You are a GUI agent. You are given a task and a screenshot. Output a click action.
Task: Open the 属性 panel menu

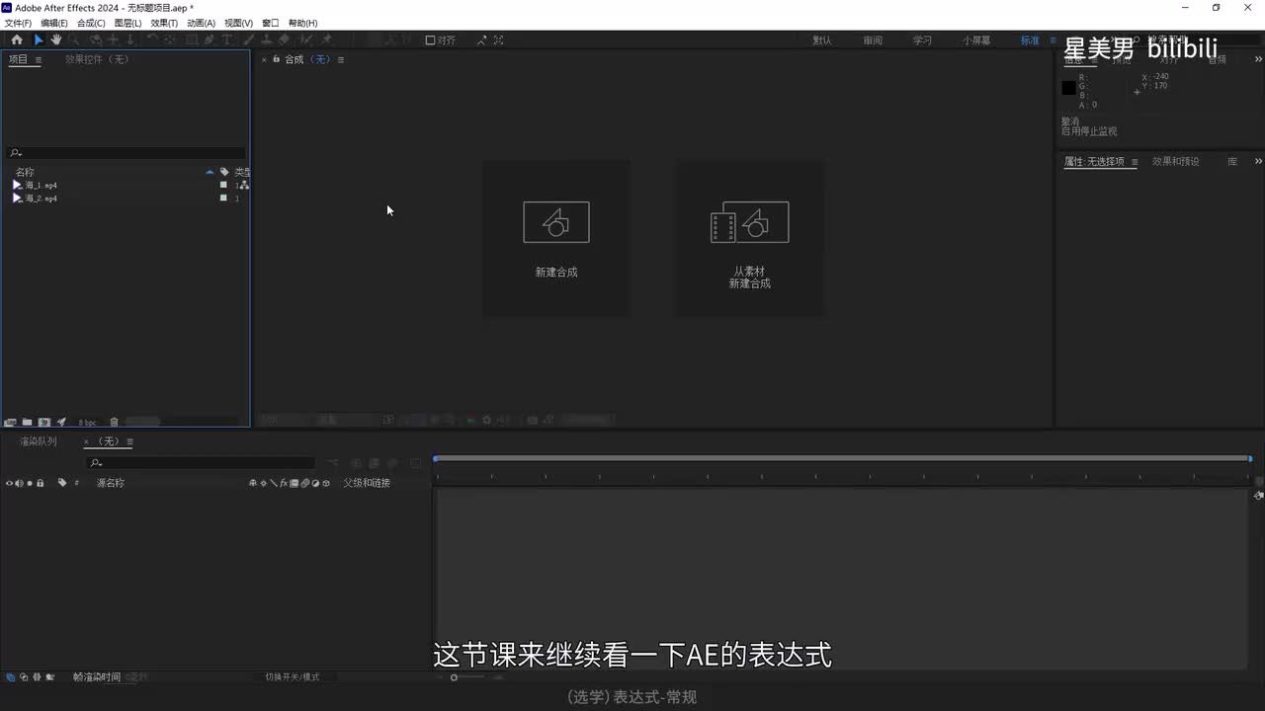[1135, 162]
